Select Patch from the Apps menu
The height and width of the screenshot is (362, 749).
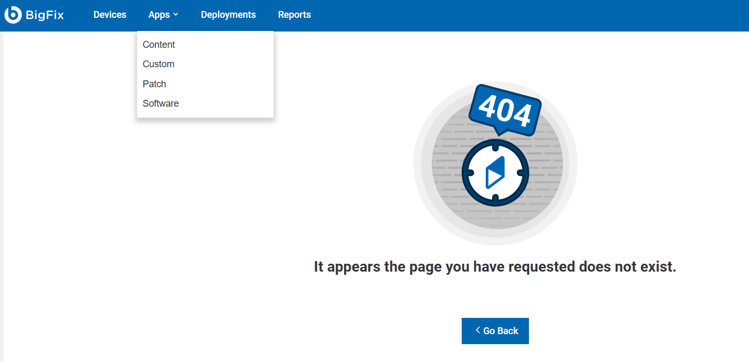pyautogui.click(x=154, y=84)
